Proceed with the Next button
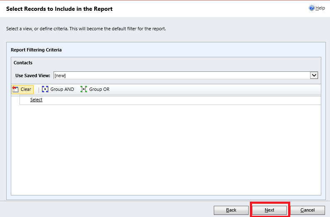 [269, 210]
